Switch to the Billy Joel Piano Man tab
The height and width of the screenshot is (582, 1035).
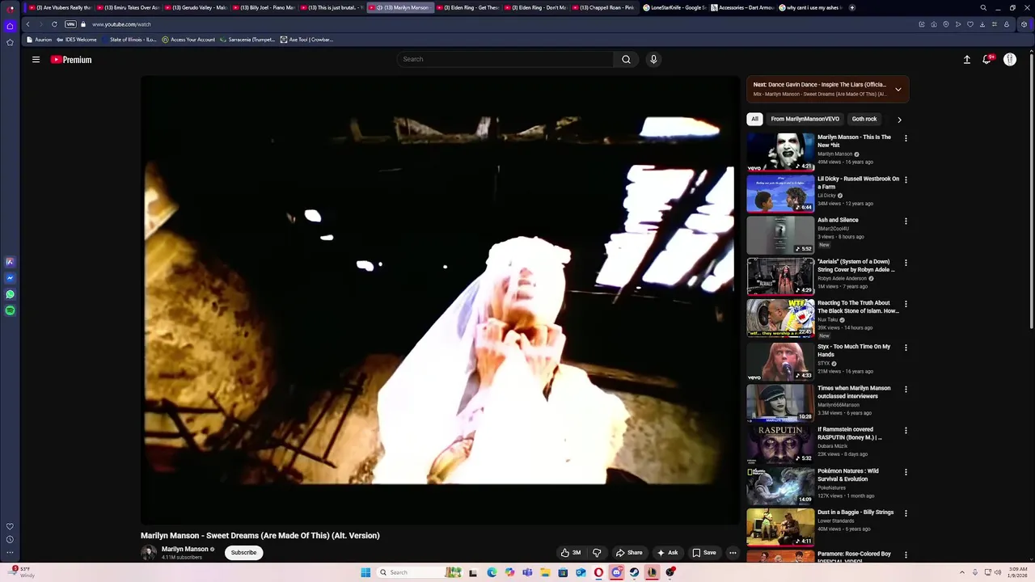[x=264, y=7]
